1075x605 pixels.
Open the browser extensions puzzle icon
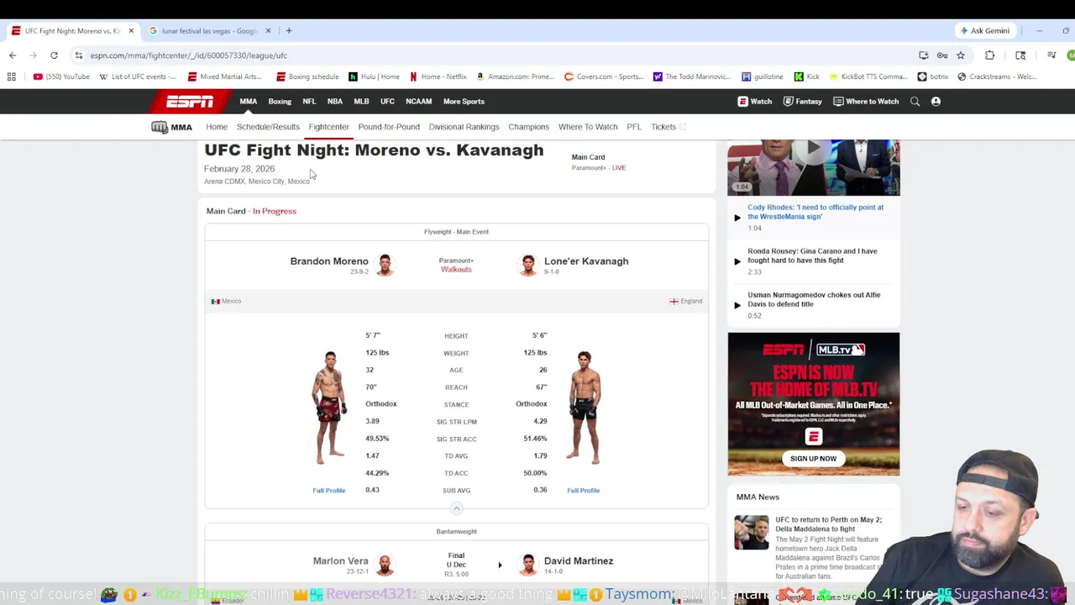(989, 55)
